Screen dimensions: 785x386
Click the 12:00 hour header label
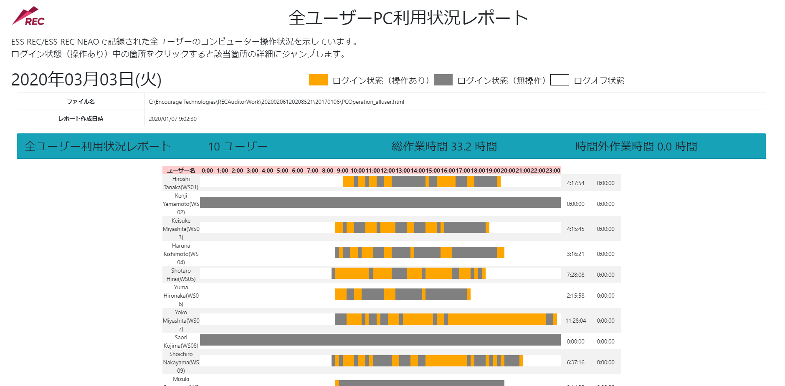387,170
